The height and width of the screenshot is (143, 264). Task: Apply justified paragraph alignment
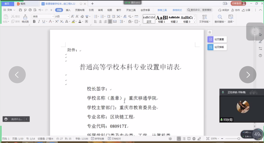pyautogui.click(x=110, y=22)
